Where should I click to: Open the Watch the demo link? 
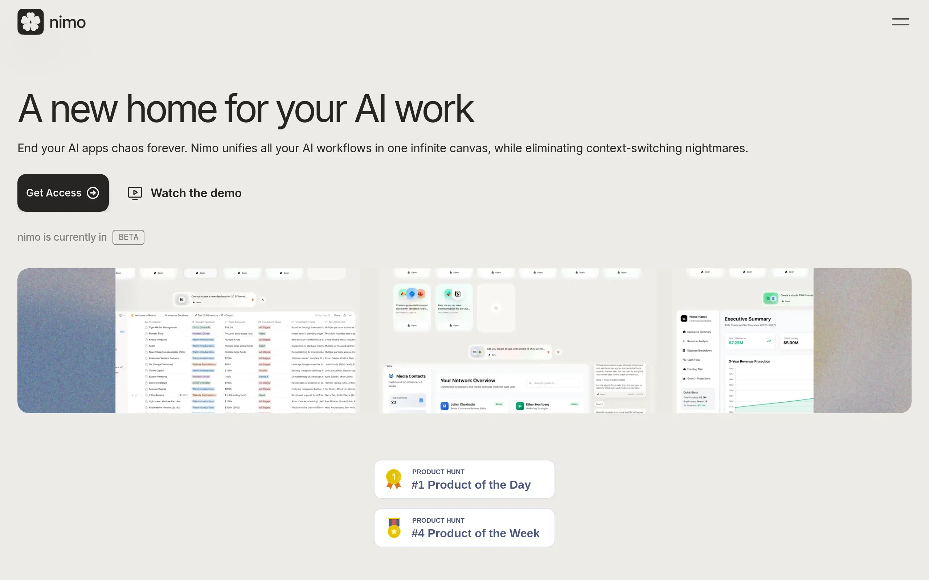[x=196, y=193]
